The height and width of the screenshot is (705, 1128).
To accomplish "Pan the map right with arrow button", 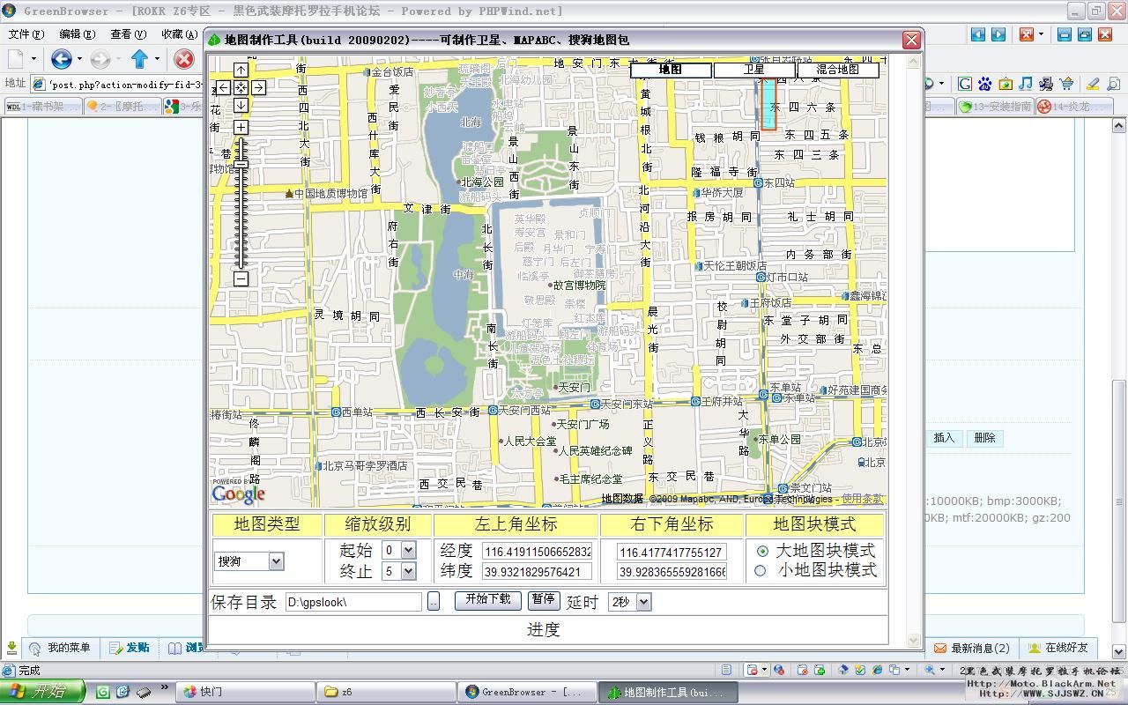I will click(258, 87).
